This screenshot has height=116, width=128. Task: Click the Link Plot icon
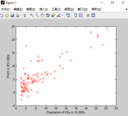68,15
